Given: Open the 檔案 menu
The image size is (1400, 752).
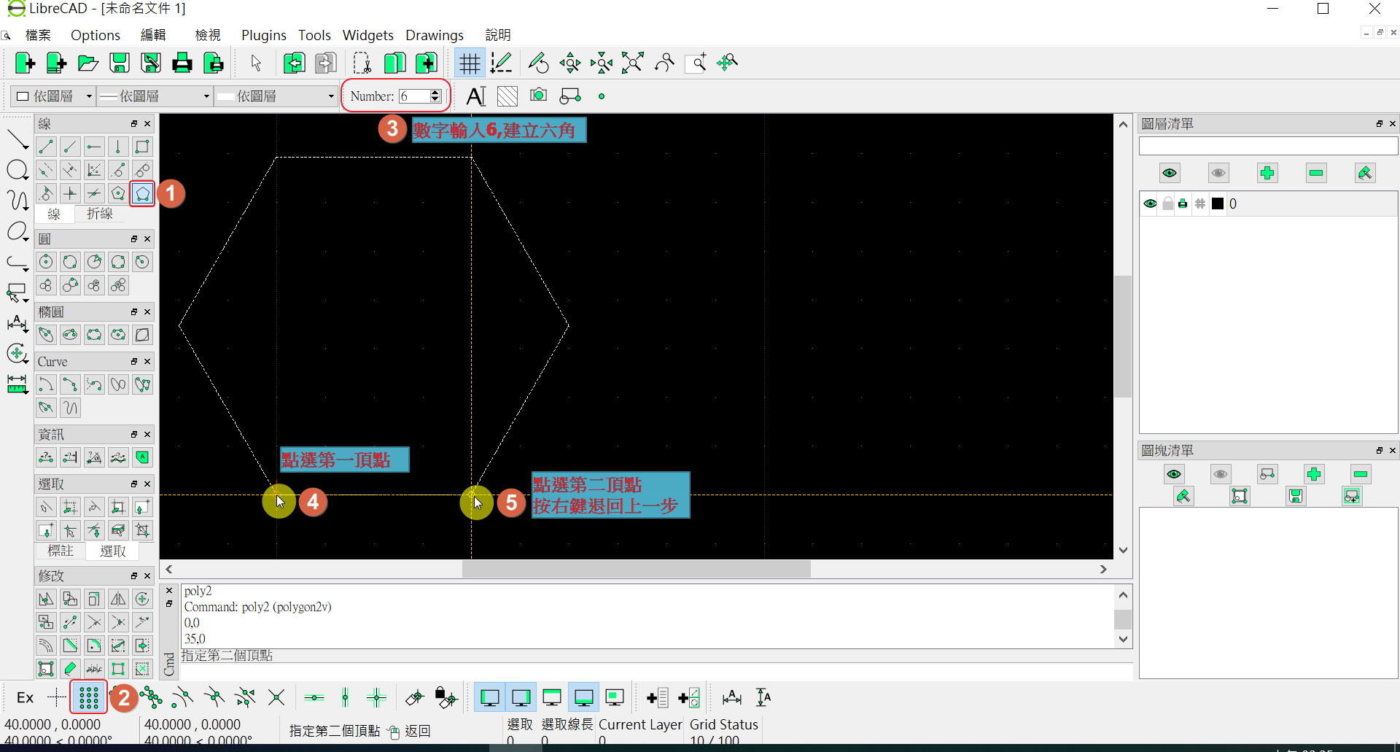Looking at the screenshot, I should (x=38, y=35).
